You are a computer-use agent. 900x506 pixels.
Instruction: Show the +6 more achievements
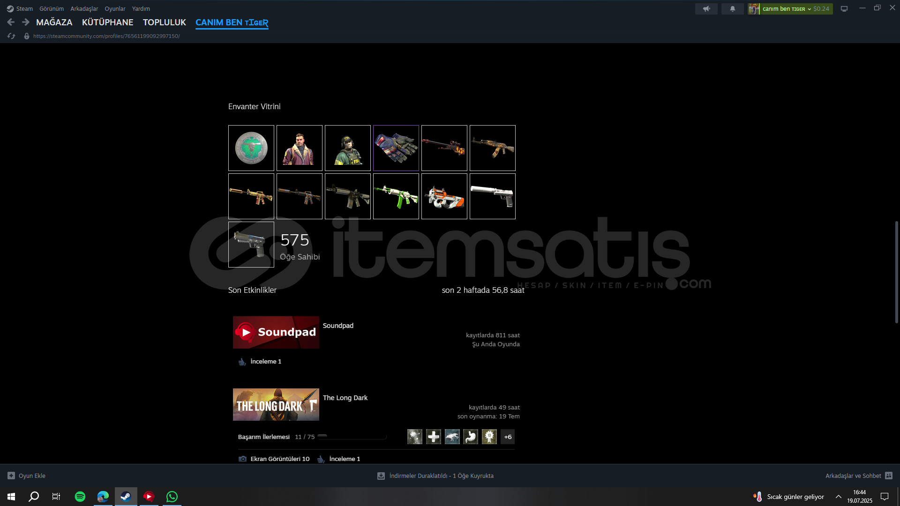tap(508, 437)
